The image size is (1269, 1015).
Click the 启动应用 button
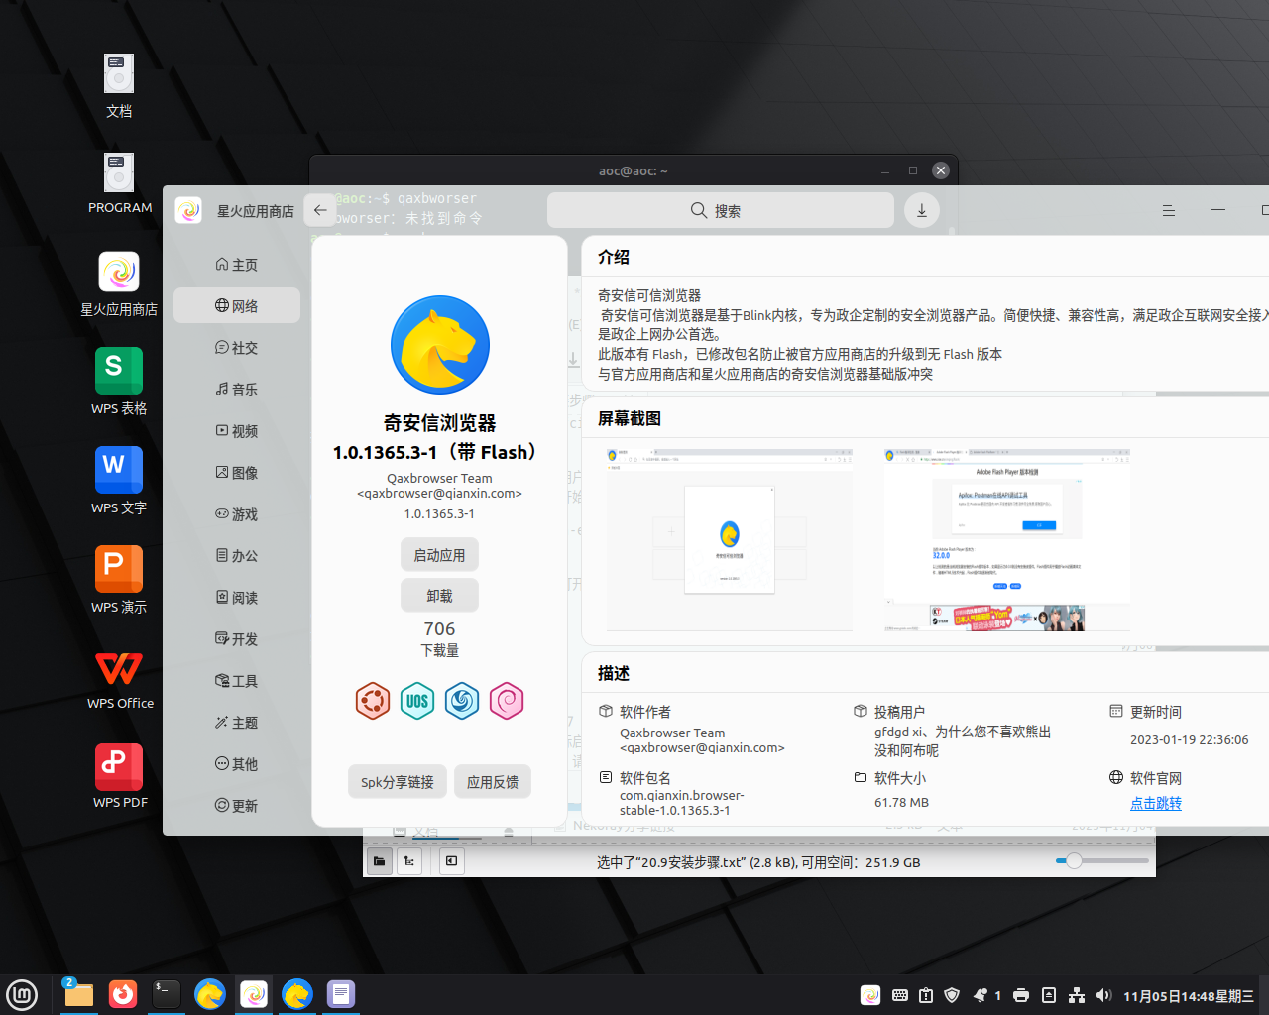(x=439, y=555)
